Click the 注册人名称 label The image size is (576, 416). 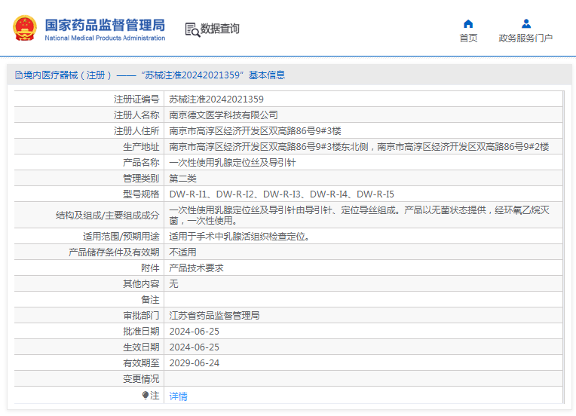coord(136,115)
